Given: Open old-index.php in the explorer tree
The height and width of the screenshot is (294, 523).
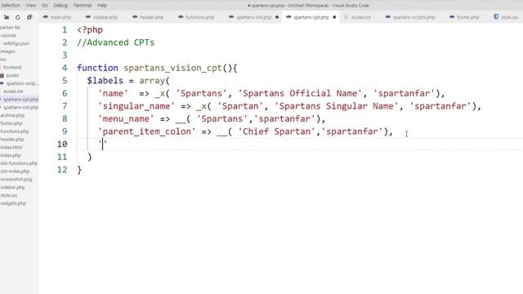Looking at the screenshot, I should pyautogui.click(x=15, y=171).
